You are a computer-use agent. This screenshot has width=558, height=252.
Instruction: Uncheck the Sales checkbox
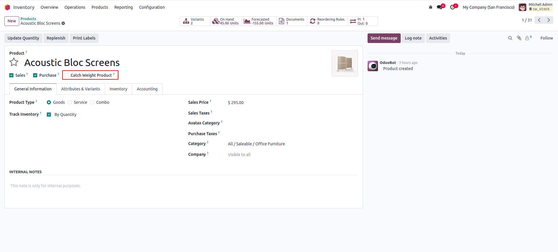(11, 75)
